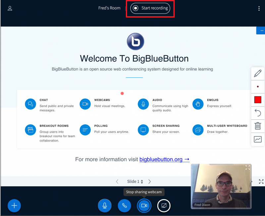Stop sharing webcam

click(144, 205)
